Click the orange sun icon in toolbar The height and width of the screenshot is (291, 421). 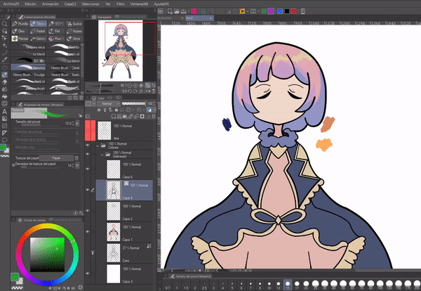click(x=242, y=11)
